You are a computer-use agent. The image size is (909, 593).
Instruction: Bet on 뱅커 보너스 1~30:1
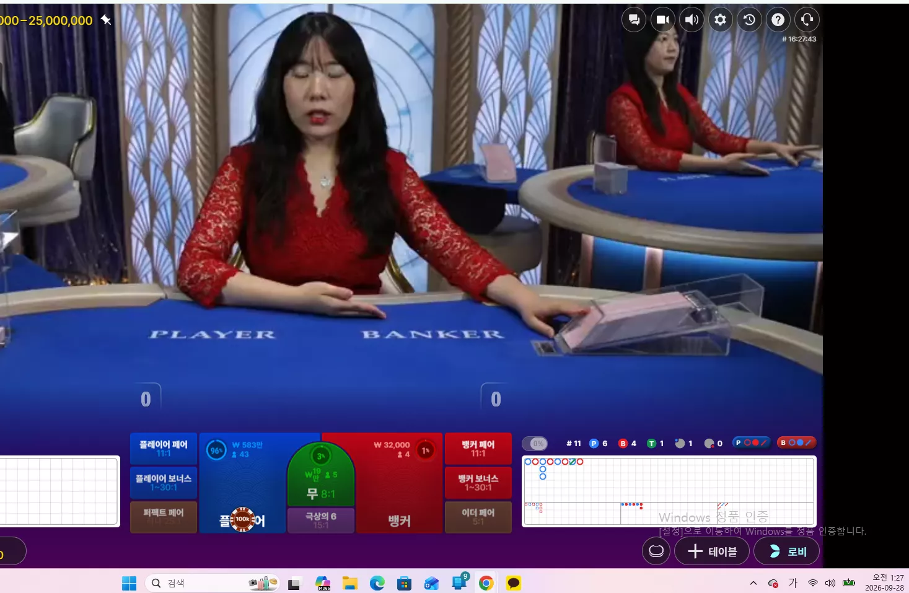[478, 483]
